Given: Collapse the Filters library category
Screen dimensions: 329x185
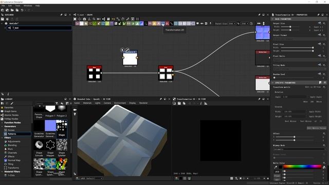Looking at the screenshot, I should (2, 138).
